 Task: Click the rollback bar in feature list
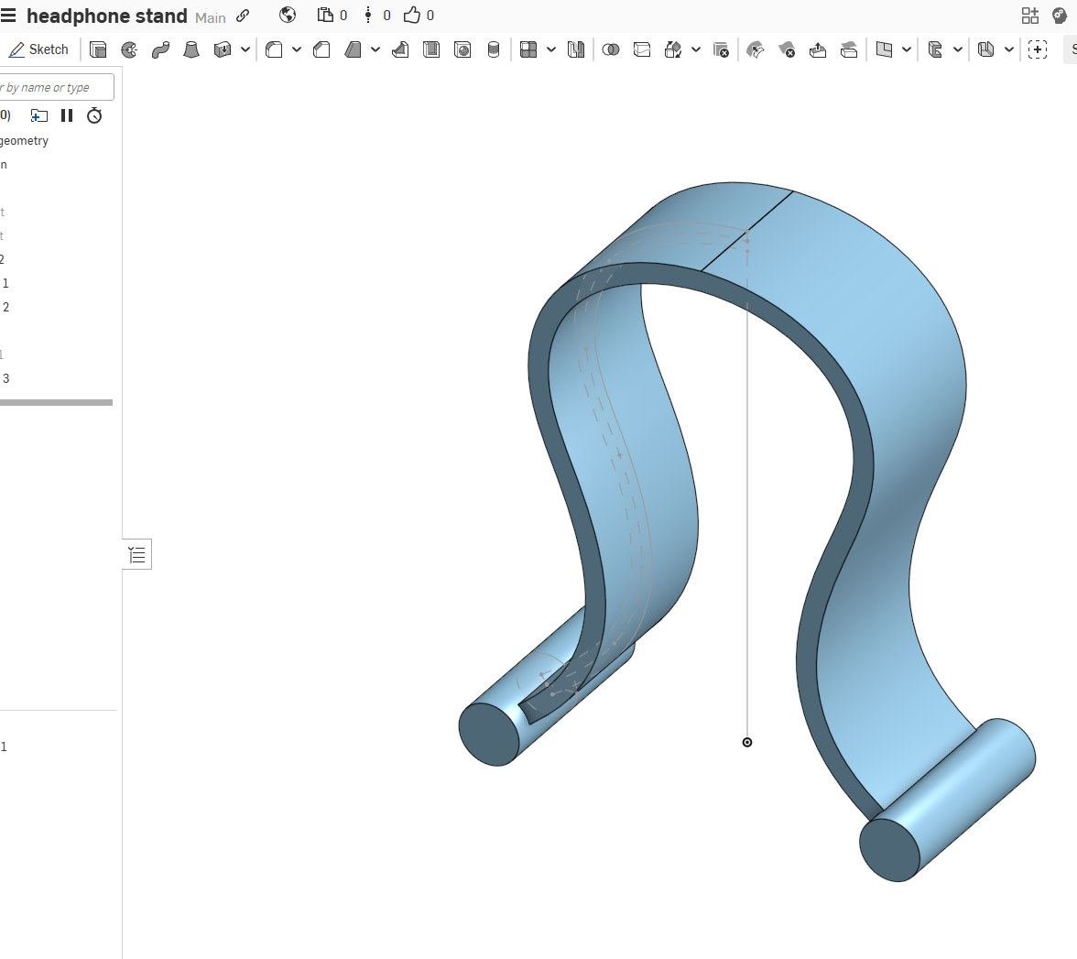coord(57,403)
